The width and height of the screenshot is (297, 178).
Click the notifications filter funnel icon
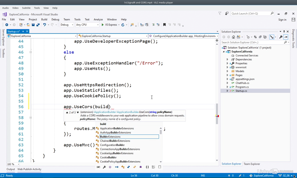click(220, 13)
